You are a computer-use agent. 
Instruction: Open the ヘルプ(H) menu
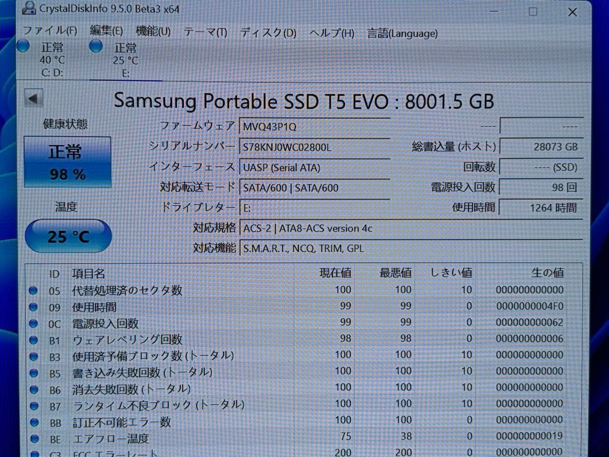tap(332, 33)
